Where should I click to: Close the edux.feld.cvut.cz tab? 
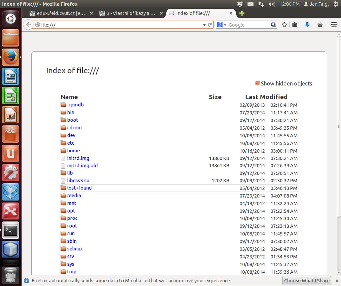click(91, 13)
